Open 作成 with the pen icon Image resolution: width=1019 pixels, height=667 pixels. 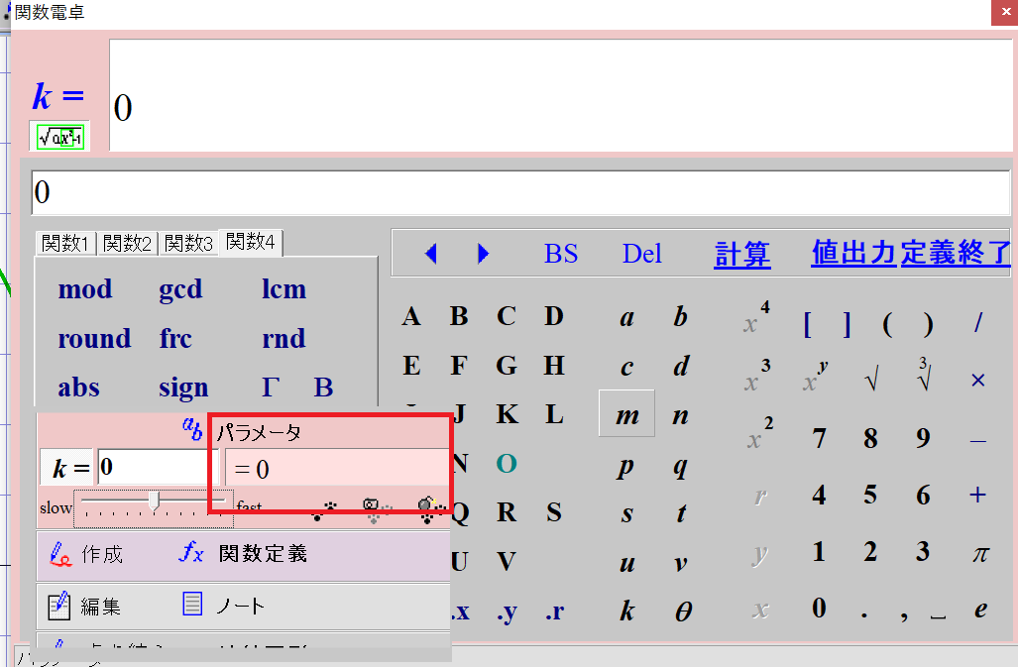(87, 554)
